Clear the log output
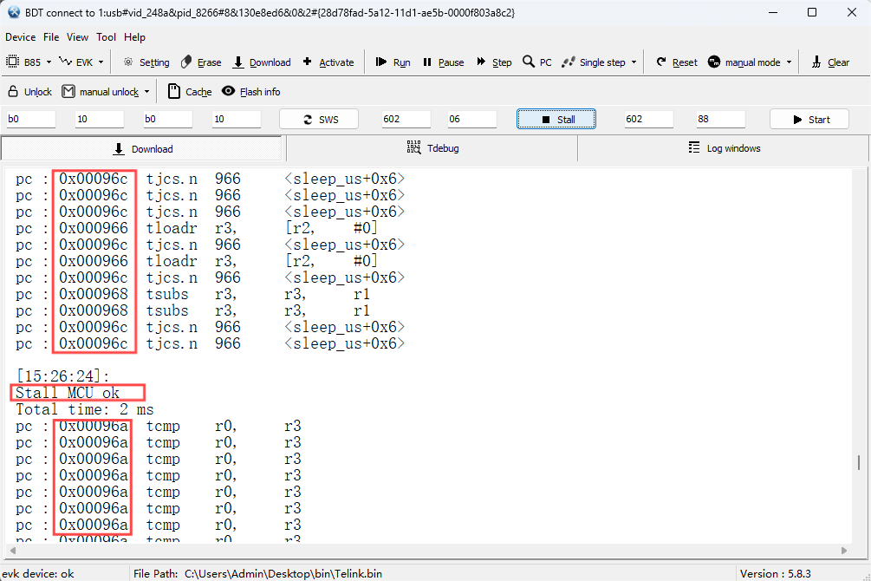 point(816,62)
